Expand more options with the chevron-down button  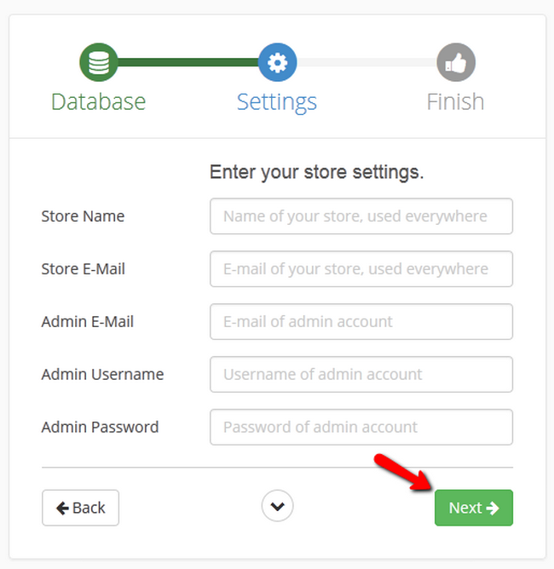tap(277, 507)
